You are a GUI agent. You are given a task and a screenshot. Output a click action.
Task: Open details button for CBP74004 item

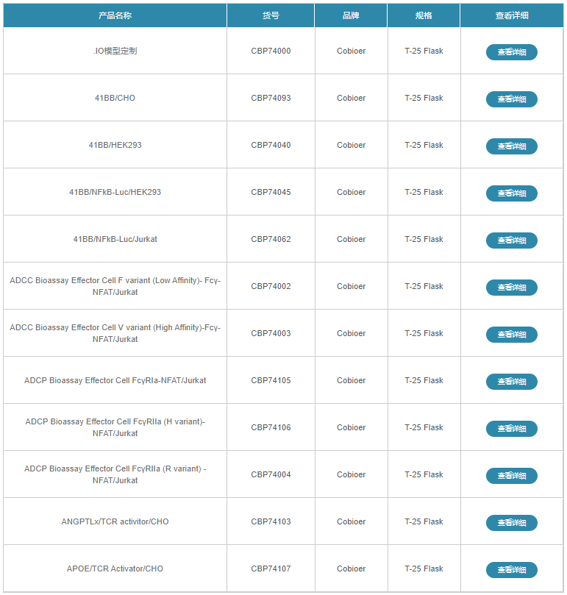click(x=511, y=476)
